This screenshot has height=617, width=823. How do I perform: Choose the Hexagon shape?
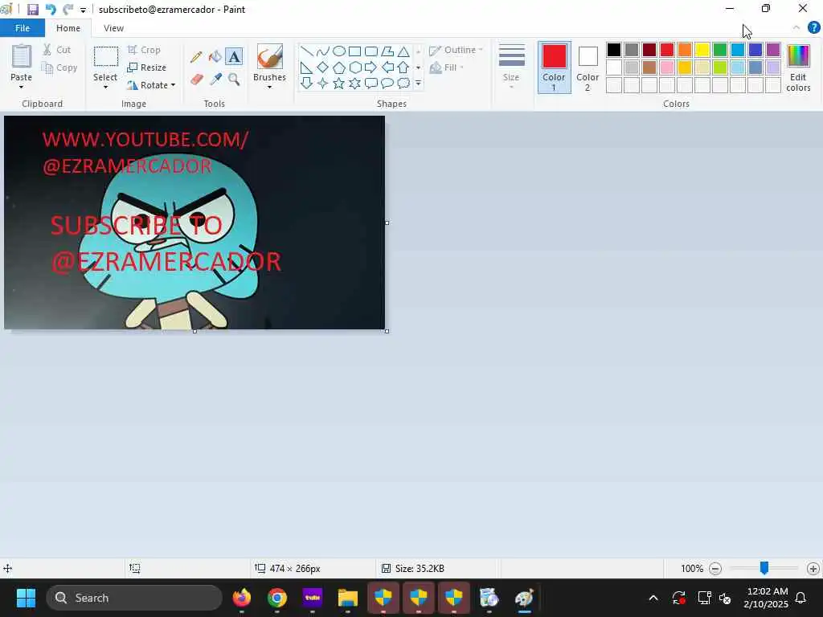tap(354, 67)
